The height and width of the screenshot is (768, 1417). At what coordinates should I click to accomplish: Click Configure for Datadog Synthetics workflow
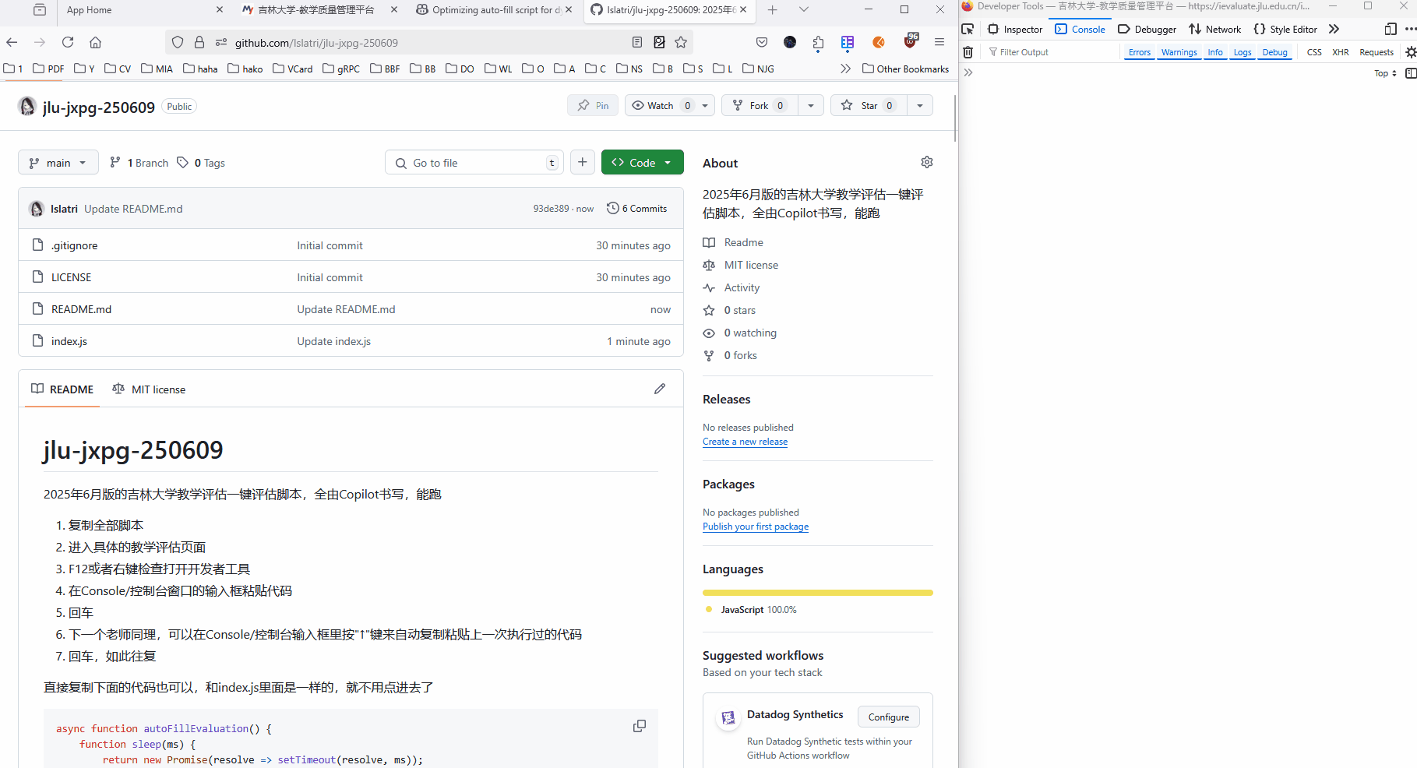click(888, 717)
